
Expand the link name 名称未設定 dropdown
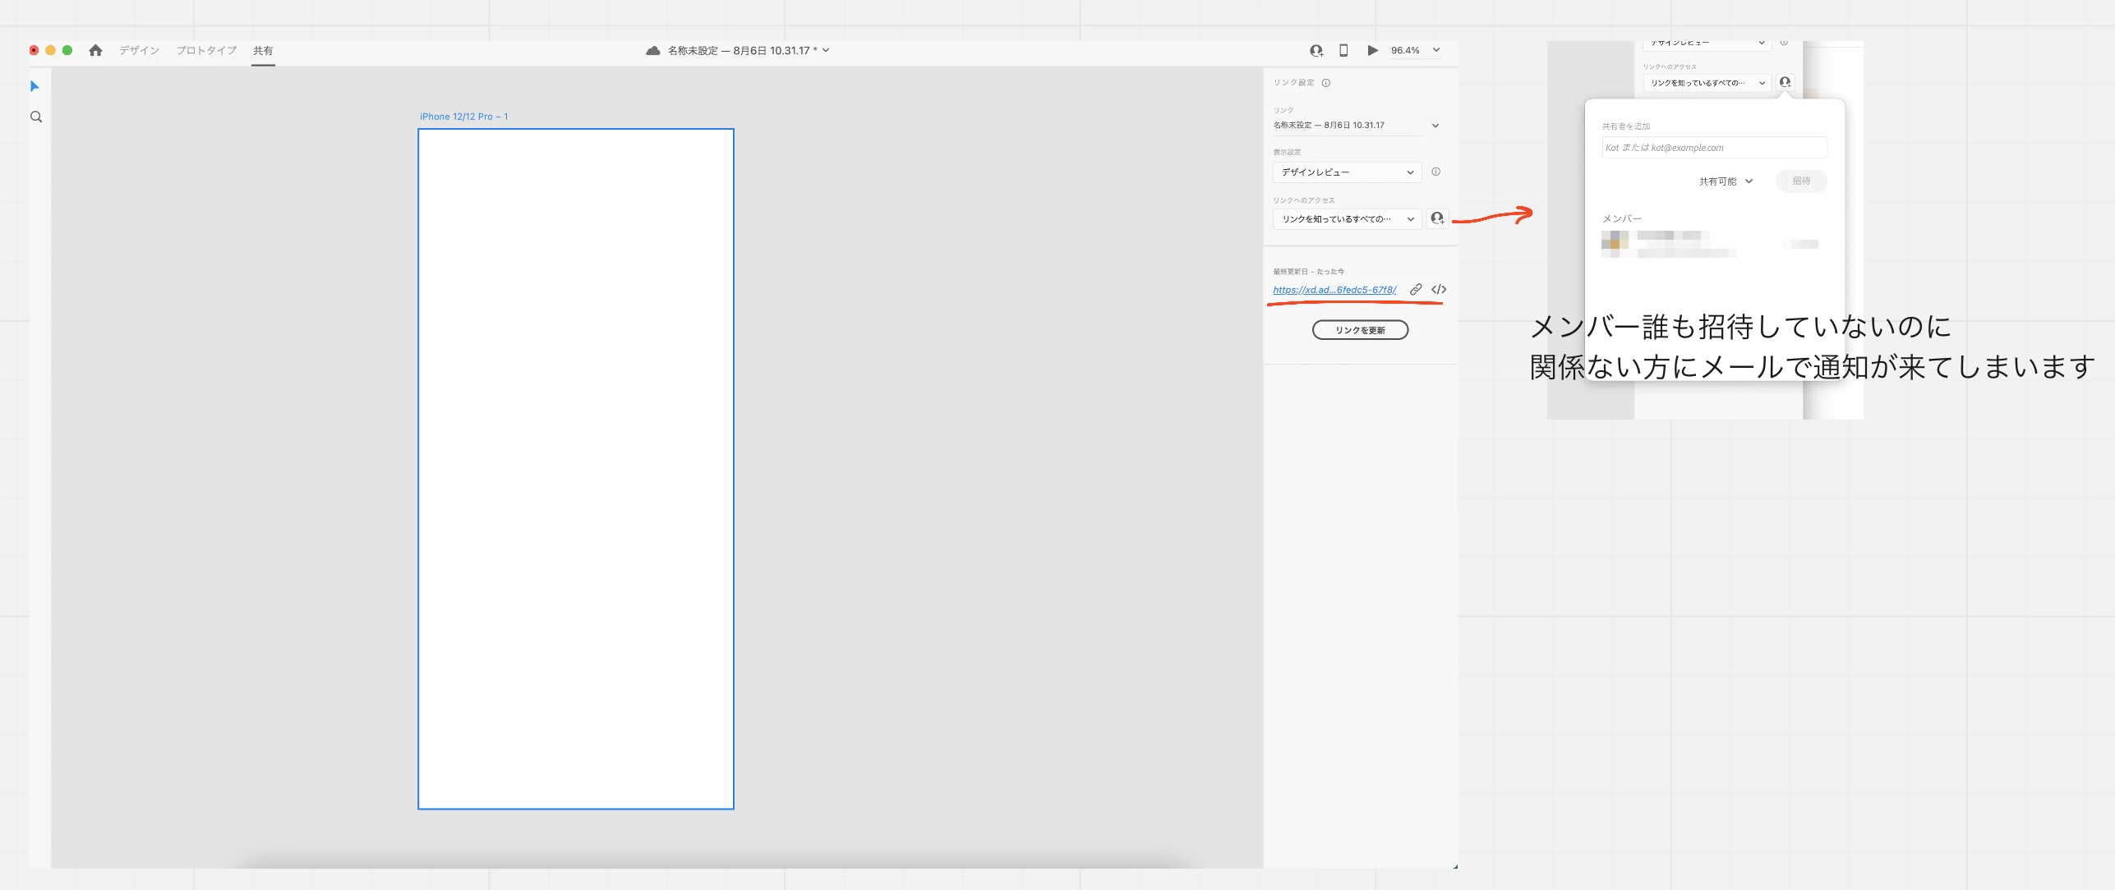1435,126
